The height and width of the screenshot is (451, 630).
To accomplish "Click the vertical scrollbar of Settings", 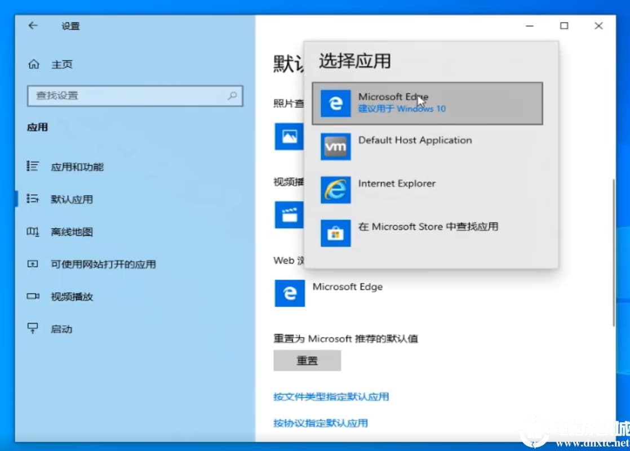I will 614,253.
